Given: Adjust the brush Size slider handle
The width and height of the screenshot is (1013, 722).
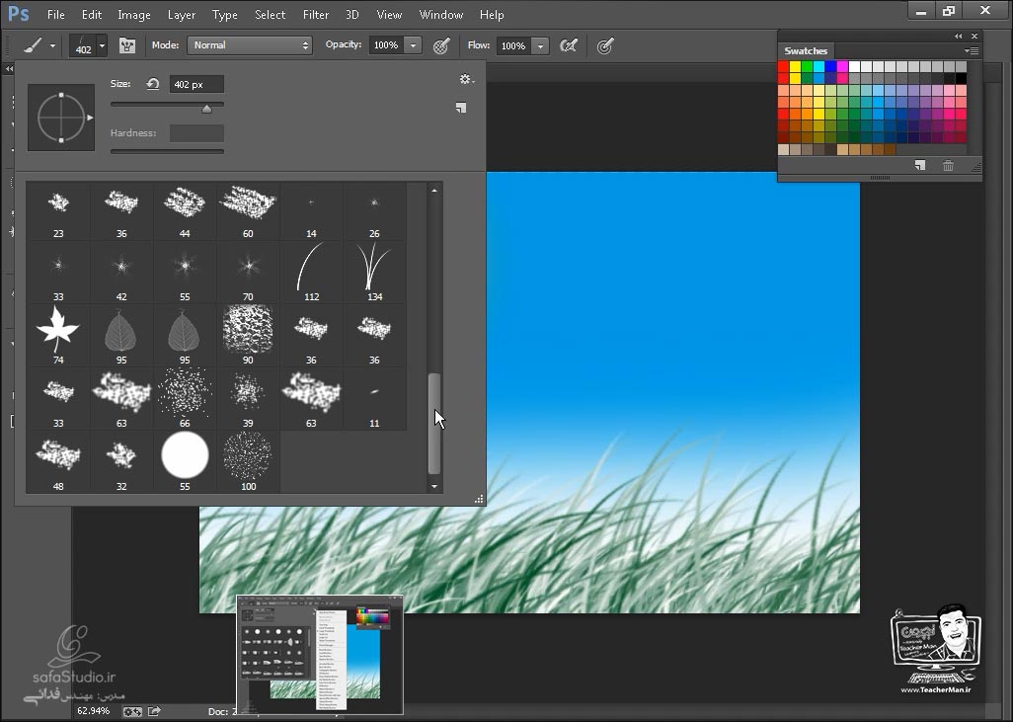Looking at the screenshot, I should pos(206,109).
